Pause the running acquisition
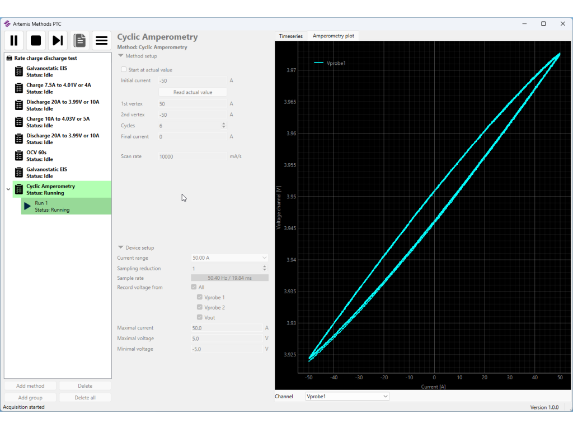The width and height of the screenshot is (573, 429). pos(14,40)
